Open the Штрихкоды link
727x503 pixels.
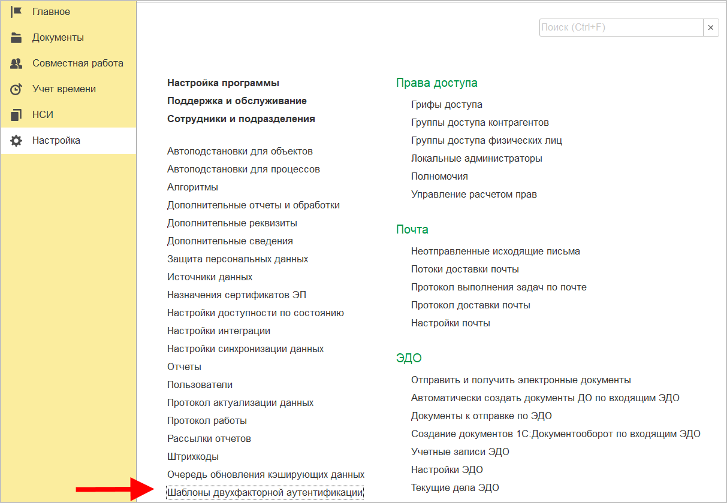tap(193, 456)
